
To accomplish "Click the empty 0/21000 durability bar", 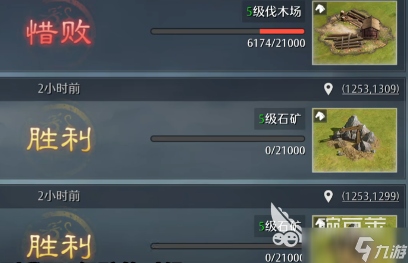I will click(x=228, y=139).
